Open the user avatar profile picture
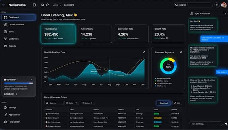This screenshot has width=228, height=130. pyautogui.click(x=224, y=5)
